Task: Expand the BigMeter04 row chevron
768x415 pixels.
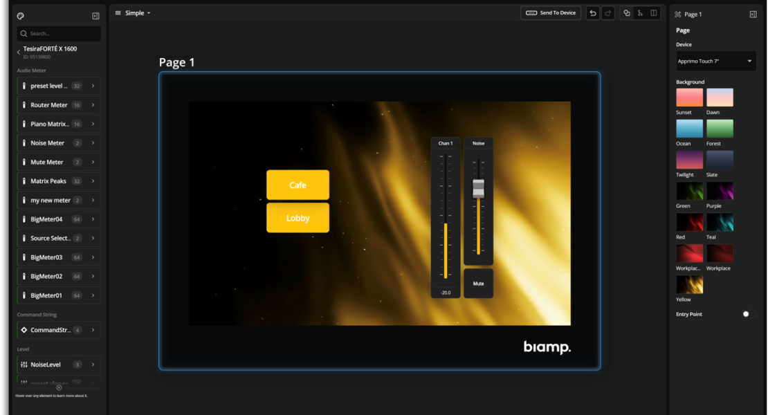Action: (x=93, y=220)
